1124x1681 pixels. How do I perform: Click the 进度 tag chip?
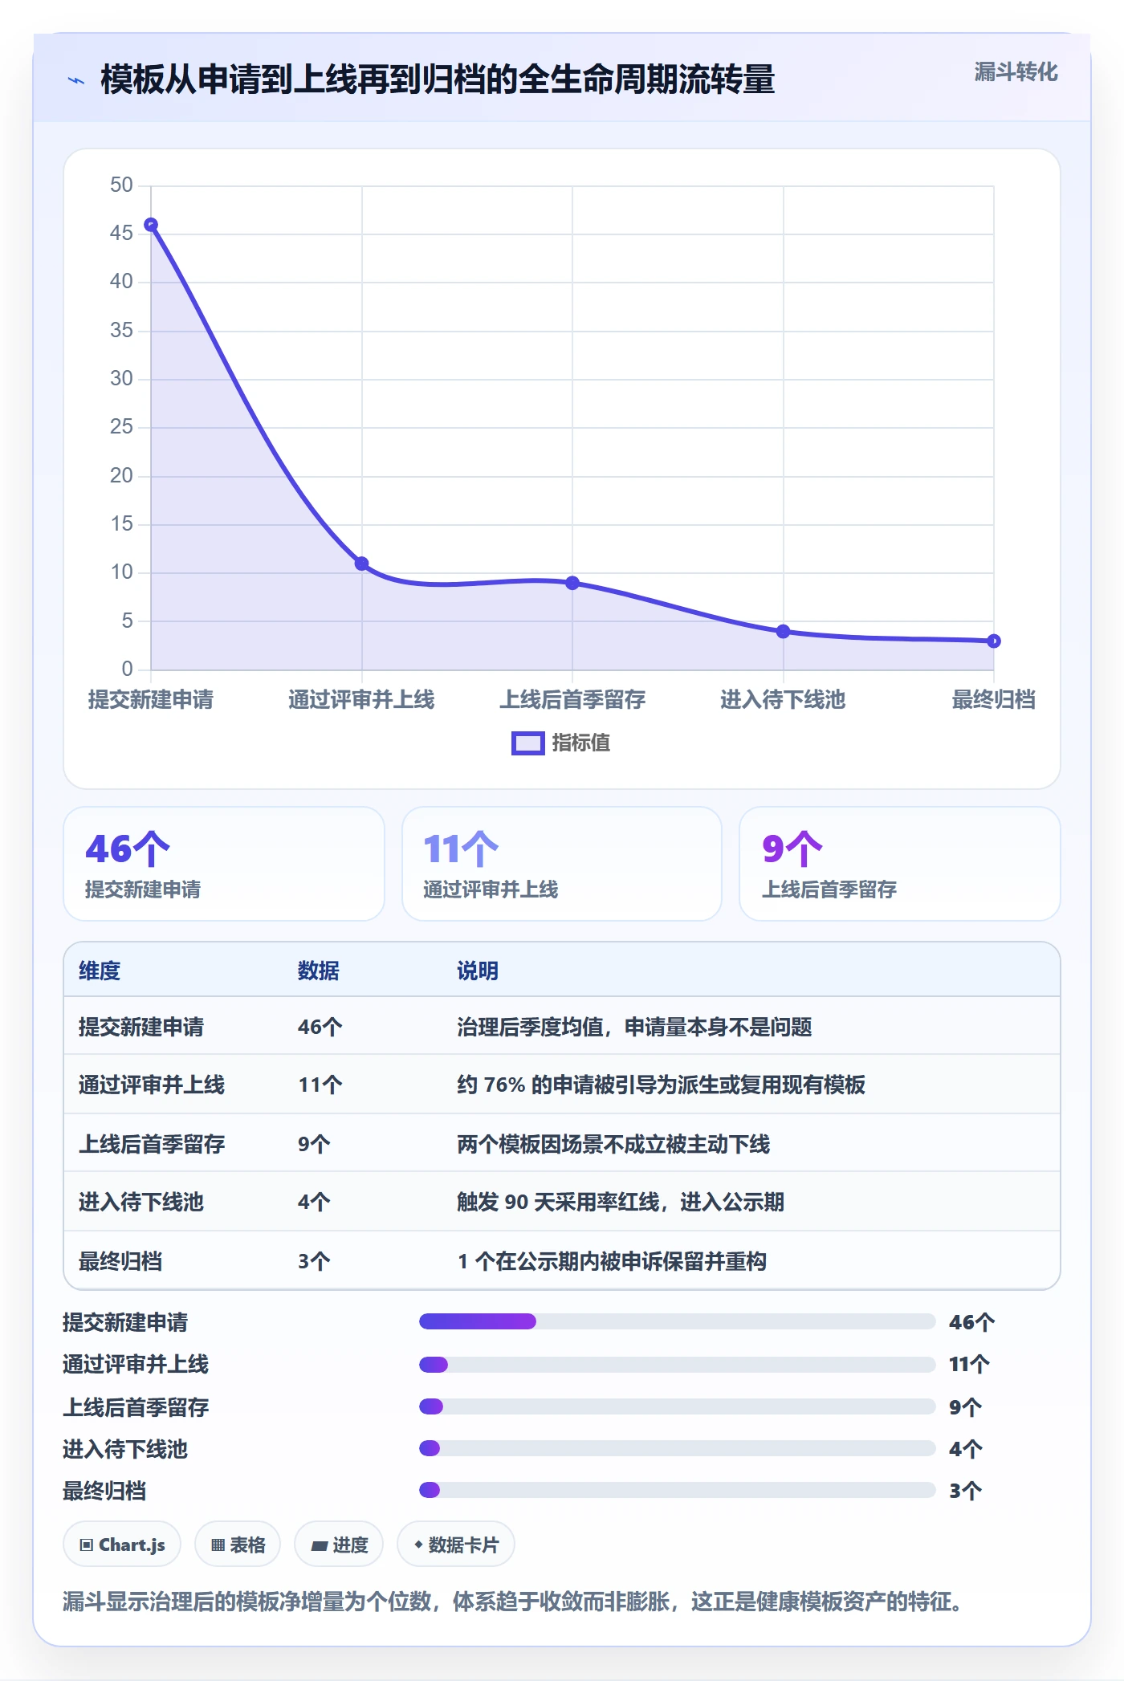(339, 1544)
